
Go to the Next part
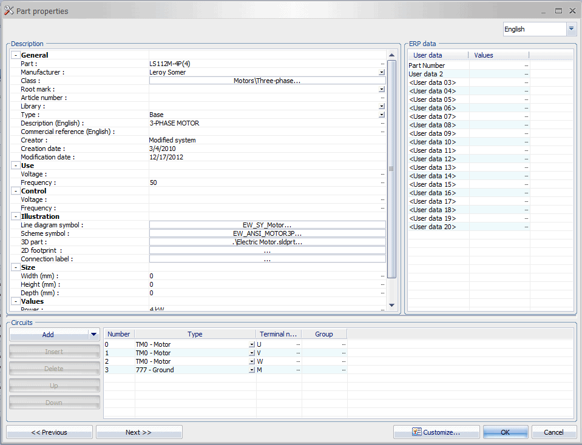click(x=138, y=432)
